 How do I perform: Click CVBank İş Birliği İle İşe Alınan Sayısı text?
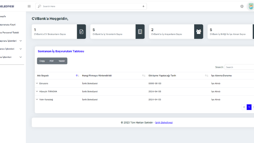pos(228,34)
